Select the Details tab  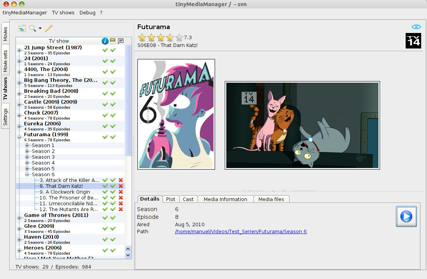[x=150, y=199]
